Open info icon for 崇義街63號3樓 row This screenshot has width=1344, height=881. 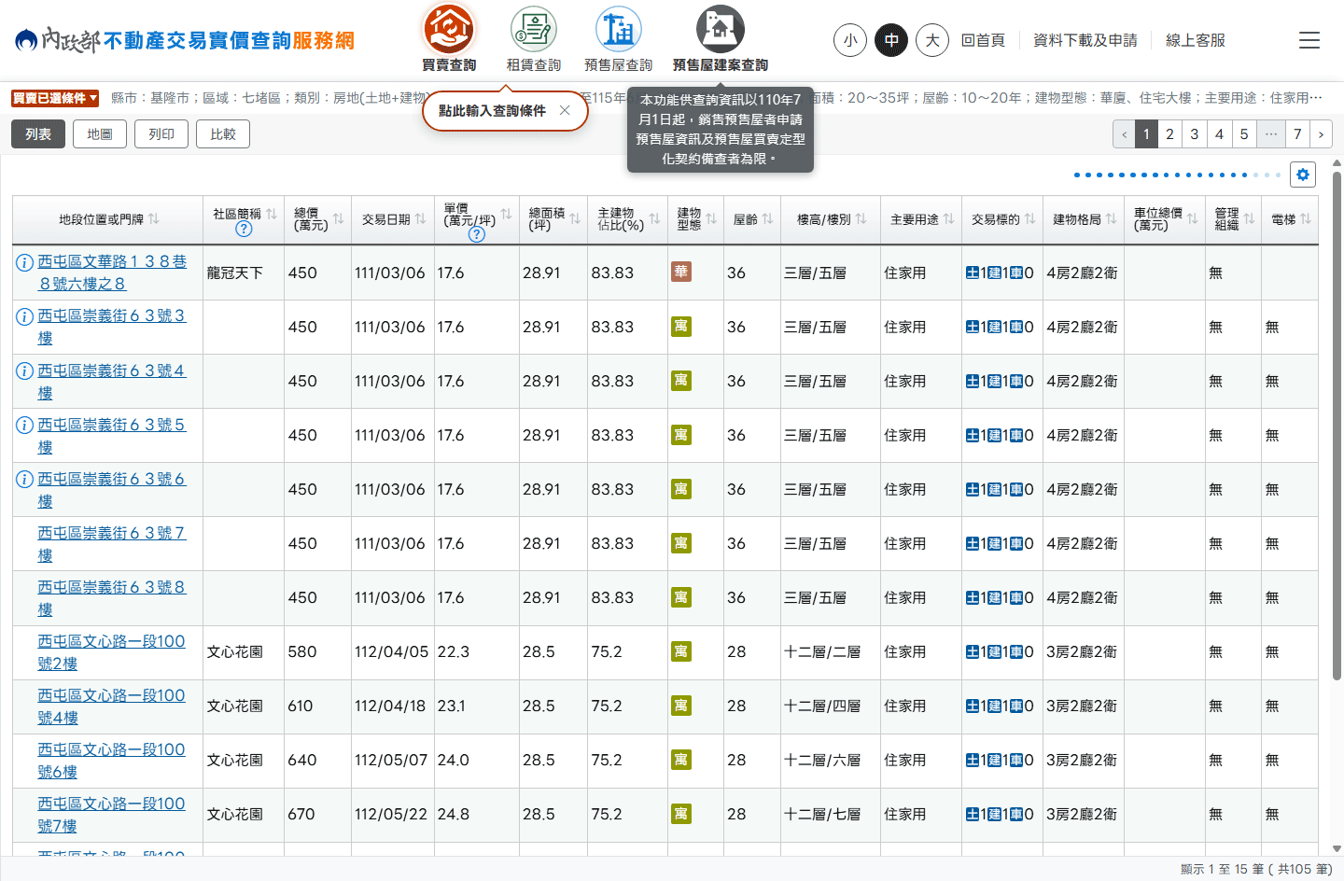coord(25,316)
